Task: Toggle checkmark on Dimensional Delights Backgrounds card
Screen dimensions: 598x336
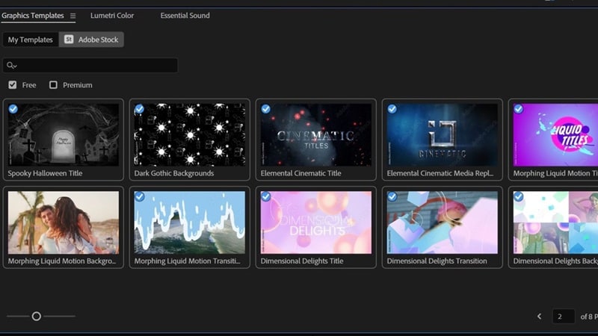Action: point(518,196)
